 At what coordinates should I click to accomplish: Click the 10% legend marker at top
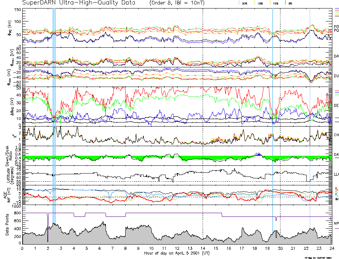pos(275,3)
